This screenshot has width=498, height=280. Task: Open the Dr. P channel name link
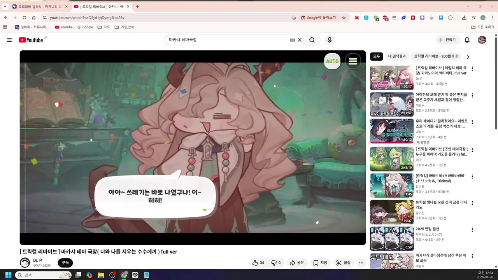pyautogui.click(x=37, y=260)
